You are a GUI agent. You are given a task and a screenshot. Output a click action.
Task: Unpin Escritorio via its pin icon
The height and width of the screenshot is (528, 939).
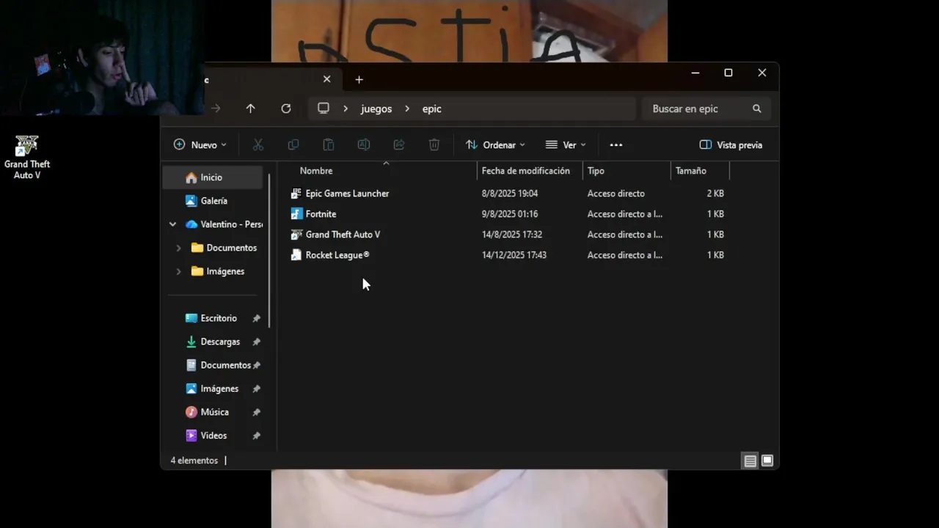tap(256, 318)
